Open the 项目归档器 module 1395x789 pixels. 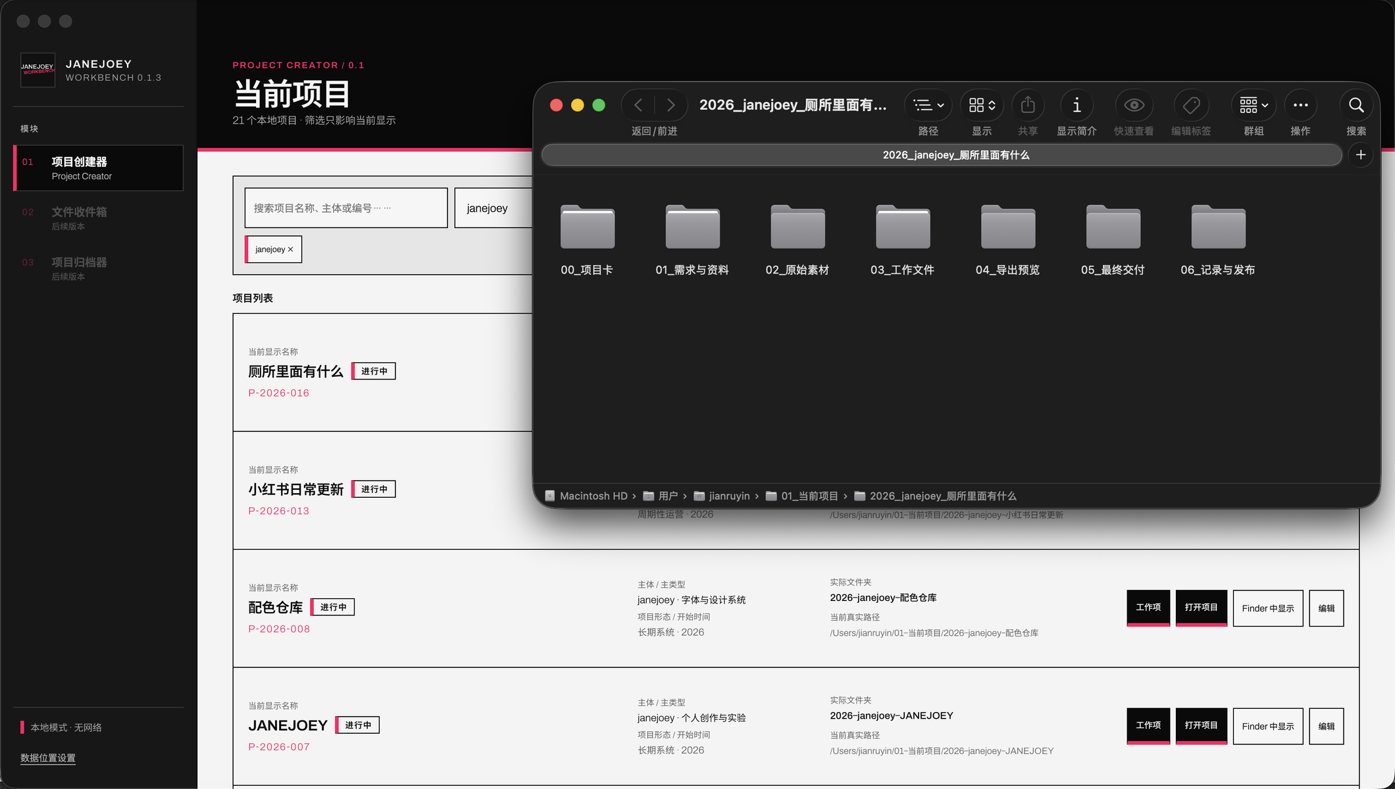pyautogui.click(x=99, y=268)
